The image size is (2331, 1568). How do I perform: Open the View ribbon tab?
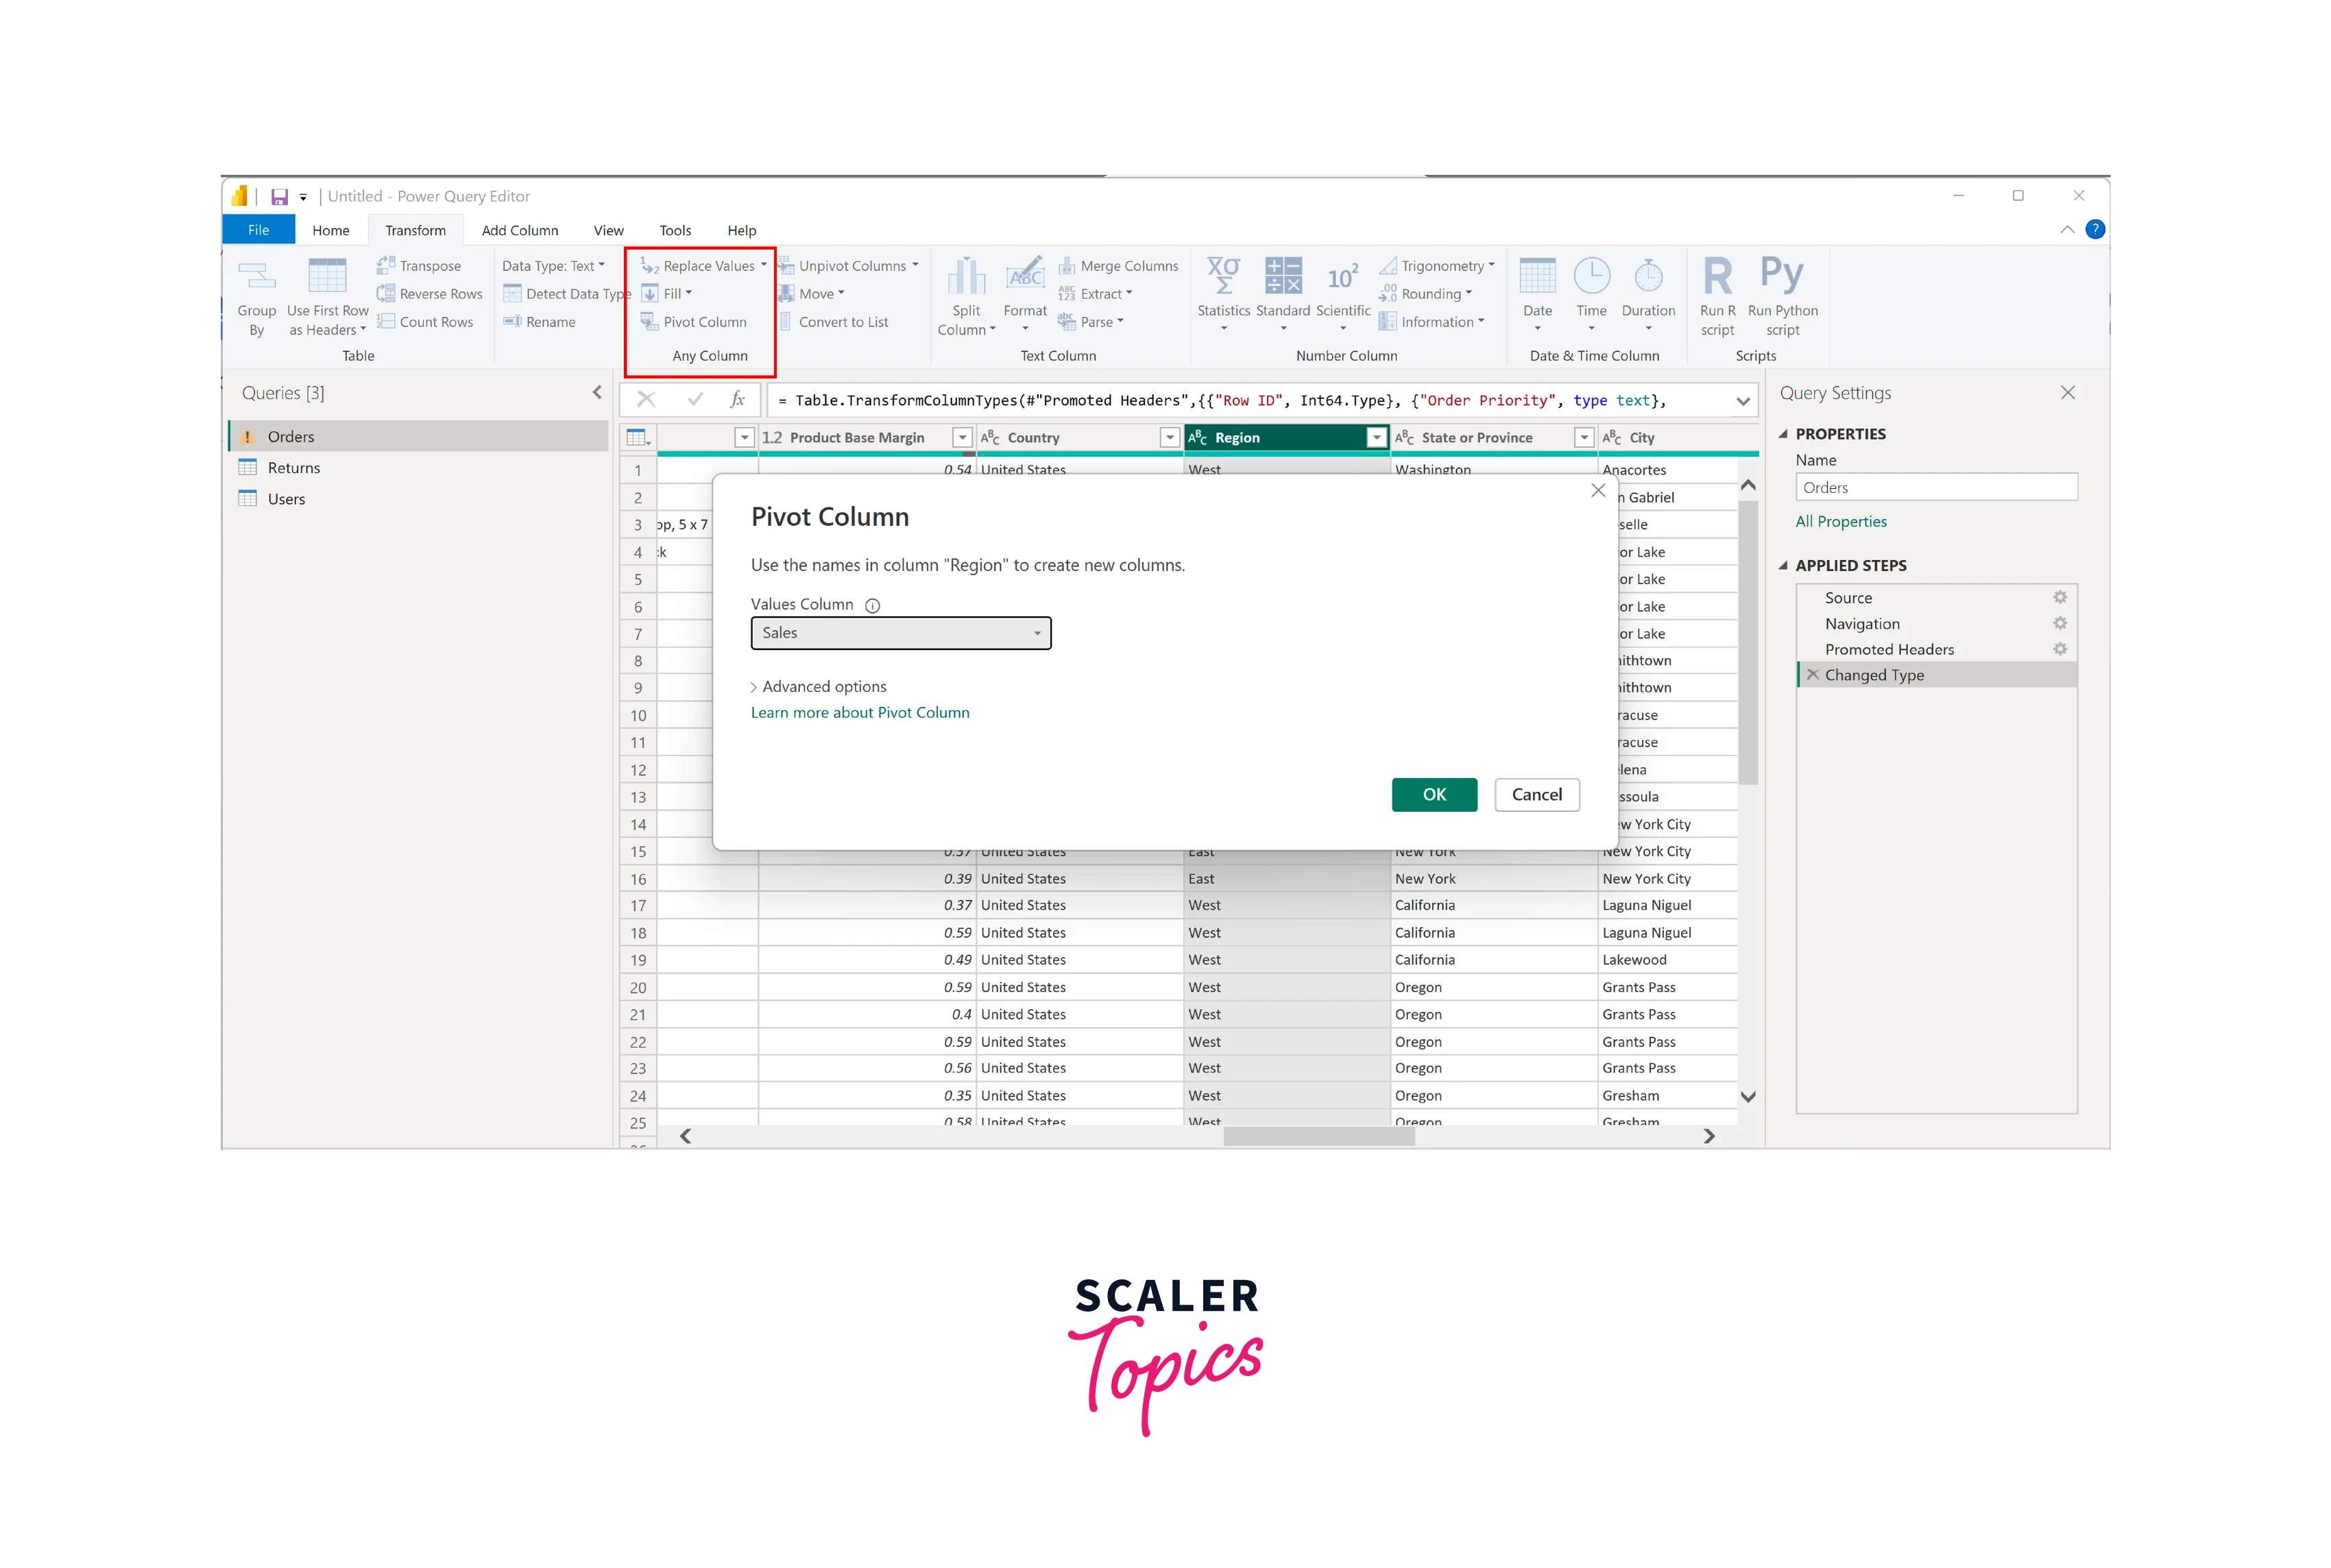point(608,230)
